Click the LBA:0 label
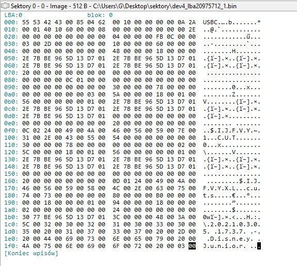The image size is (297, 266). coord(13,15)
